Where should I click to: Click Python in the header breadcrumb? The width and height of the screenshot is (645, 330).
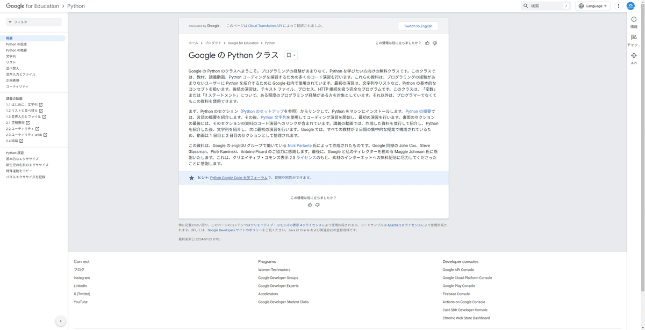[x=76, y=6]
